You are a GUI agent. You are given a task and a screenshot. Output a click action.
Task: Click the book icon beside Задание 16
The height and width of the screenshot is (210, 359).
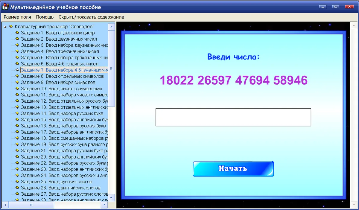17,126
